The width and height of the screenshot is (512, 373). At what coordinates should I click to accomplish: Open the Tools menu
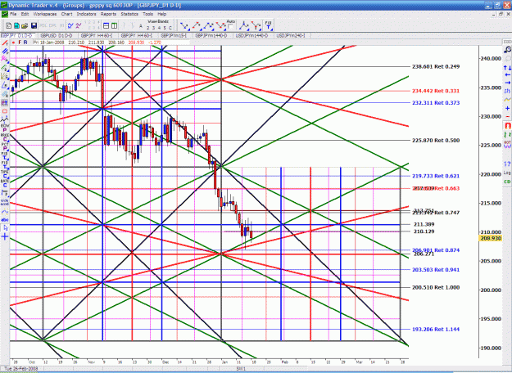(148, 14)
